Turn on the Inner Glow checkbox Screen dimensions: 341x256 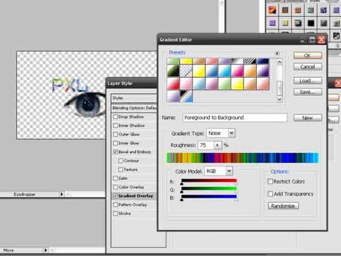point(115,143)
